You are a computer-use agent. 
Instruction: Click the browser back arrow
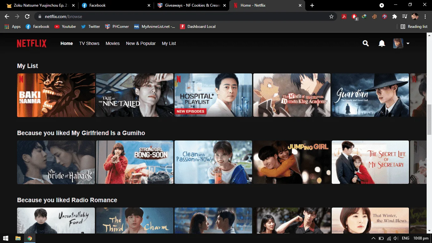pyautogui.click(x=7, y=16)
